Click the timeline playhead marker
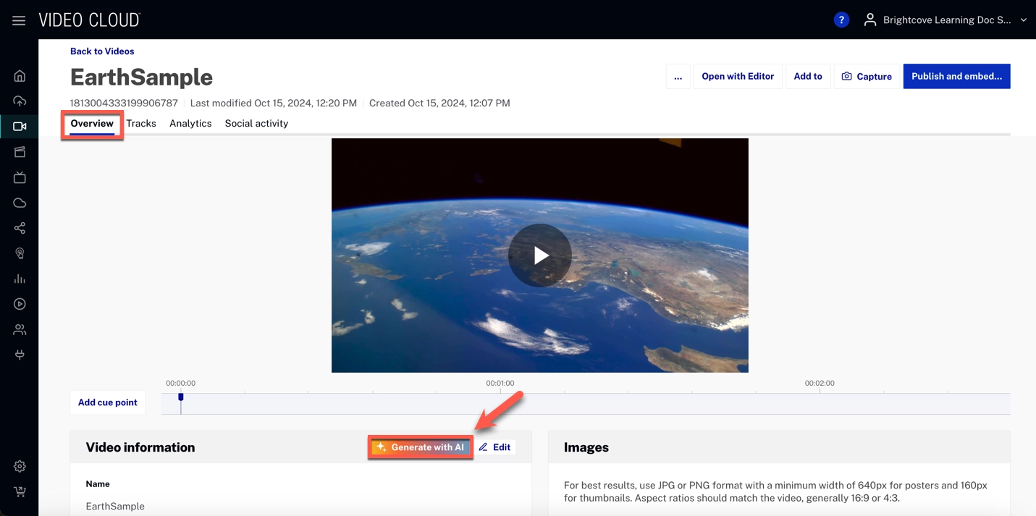This screenshot has width=1036, height=516. [181, 397]
